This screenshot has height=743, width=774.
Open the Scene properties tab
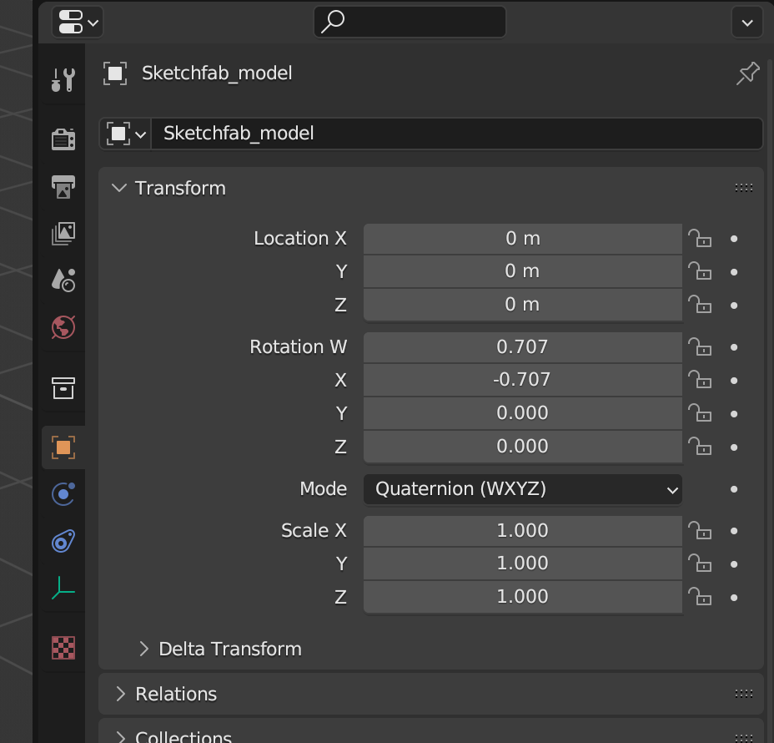63,281
